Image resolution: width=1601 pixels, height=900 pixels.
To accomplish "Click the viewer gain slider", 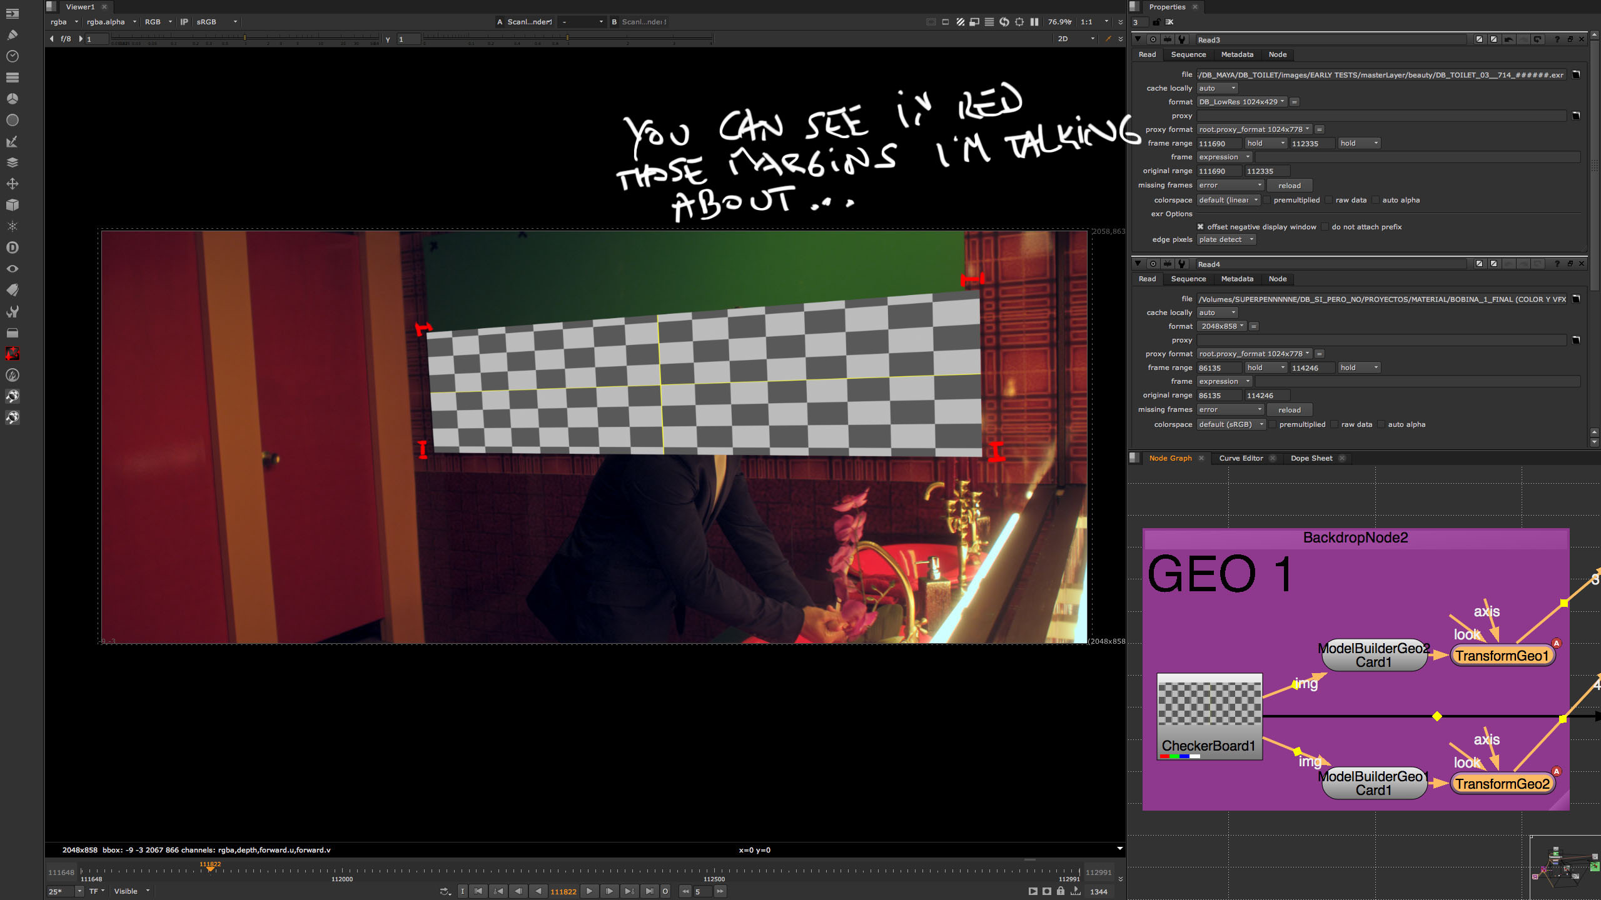I will tap(245, 39).
